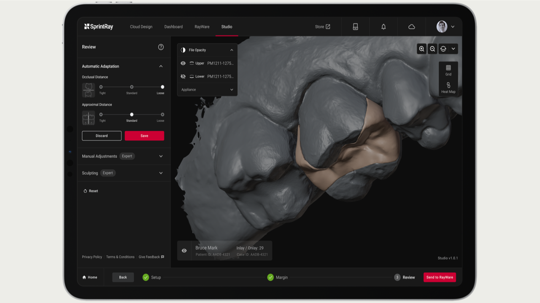Open the help question mark icon
The image size is (540, 303).
pos(161,47)
